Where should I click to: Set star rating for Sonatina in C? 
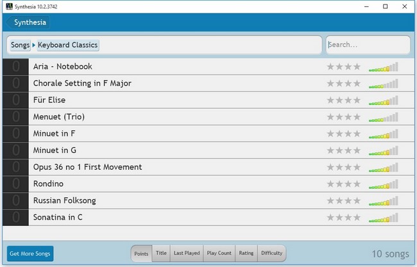(x=344, y=217)
